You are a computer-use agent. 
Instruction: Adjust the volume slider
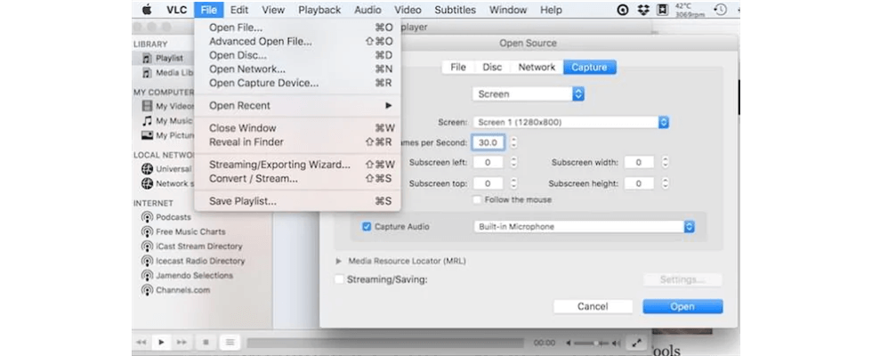point(592,343)
